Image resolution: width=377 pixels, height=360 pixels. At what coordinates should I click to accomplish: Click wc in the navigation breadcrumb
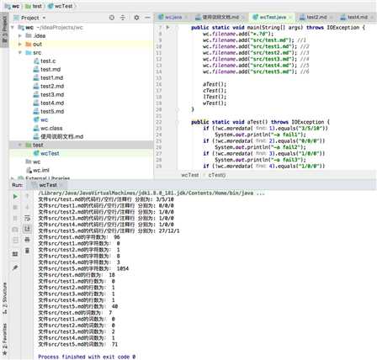pos(13,6)
